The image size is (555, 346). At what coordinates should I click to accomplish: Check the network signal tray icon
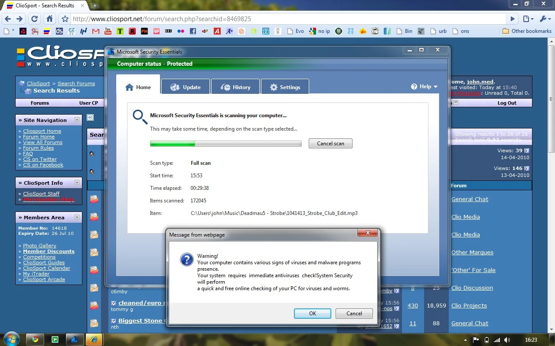click(x=497, y=340)
